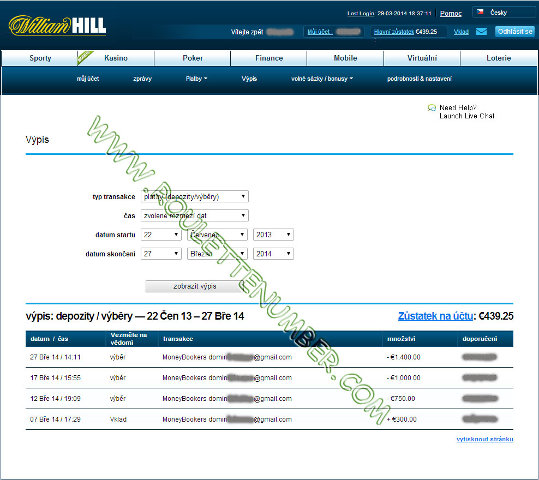
Task: Click the Můj účet header link
Action: tap(320, 32)
